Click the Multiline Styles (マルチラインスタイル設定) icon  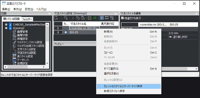click(x=14, y=42)
